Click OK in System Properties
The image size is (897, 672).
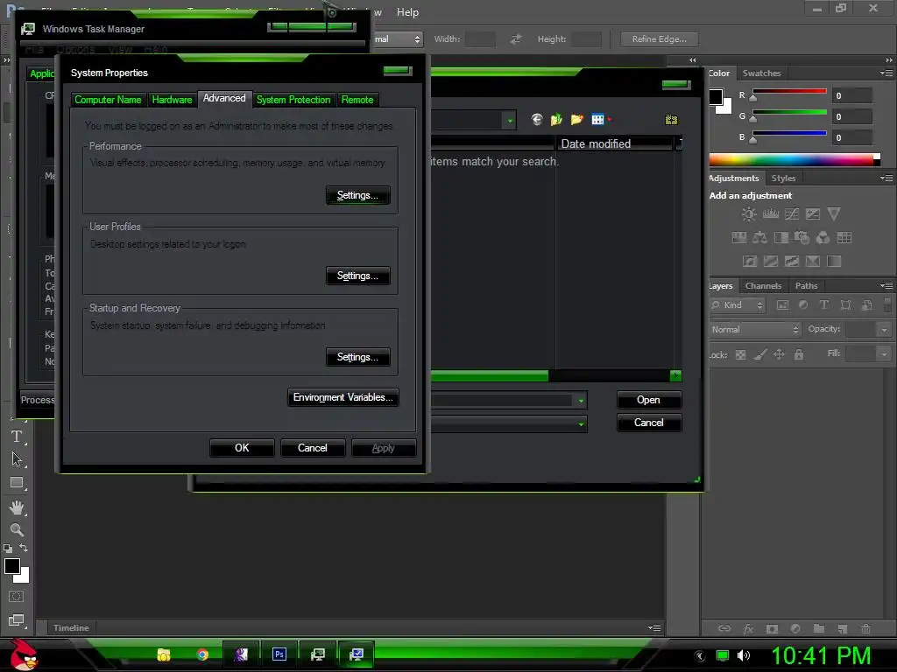242,448
